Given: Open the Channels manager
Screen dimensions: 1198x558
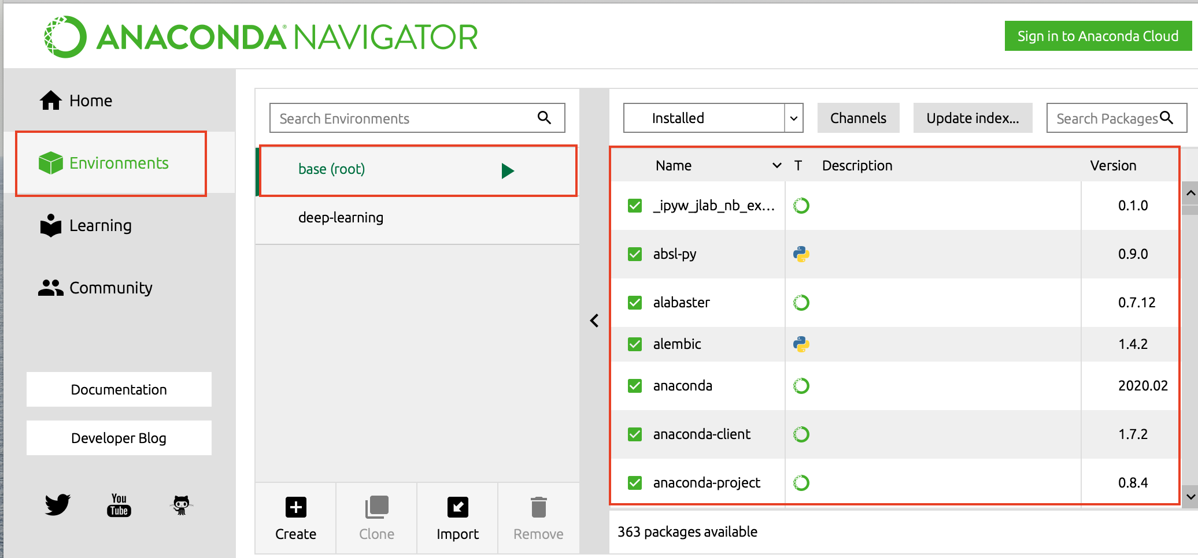Looking at the screenshot, I should (x=857, y=118).
